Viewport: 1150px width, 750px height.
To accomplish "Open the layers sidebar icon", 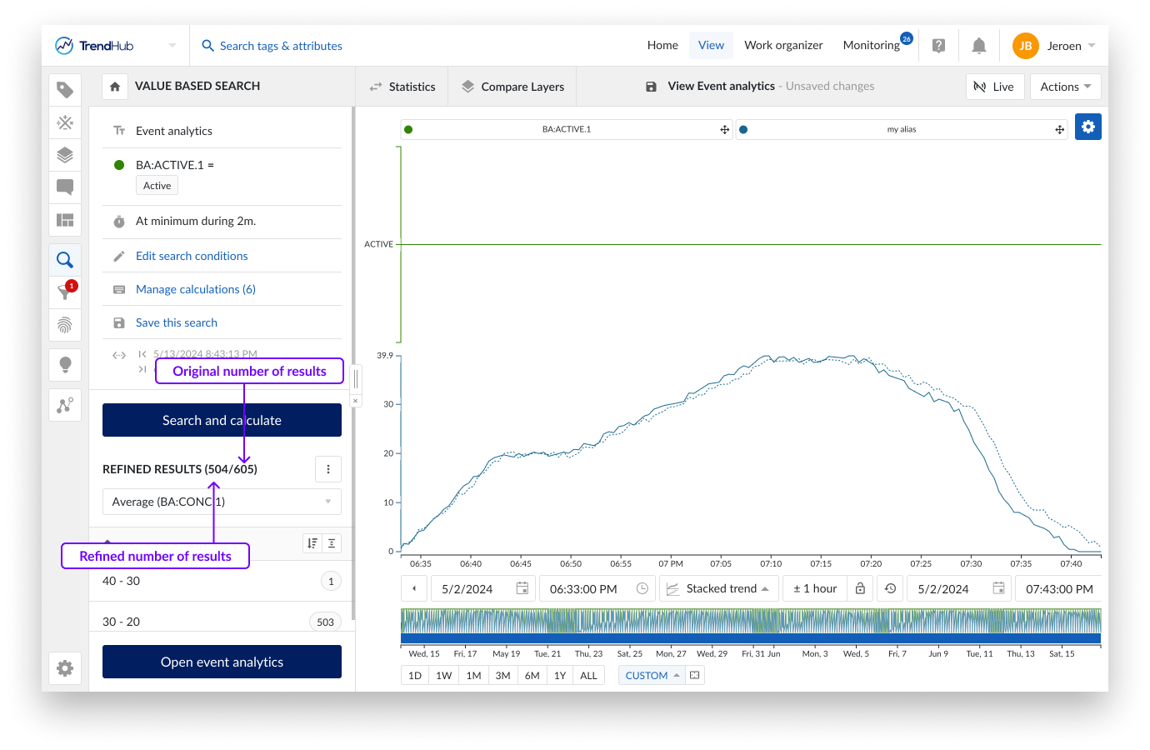I will pyautogui.click(x=65, y=155).
